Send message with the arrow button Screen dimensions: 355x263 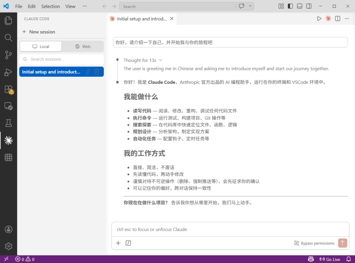343,243
